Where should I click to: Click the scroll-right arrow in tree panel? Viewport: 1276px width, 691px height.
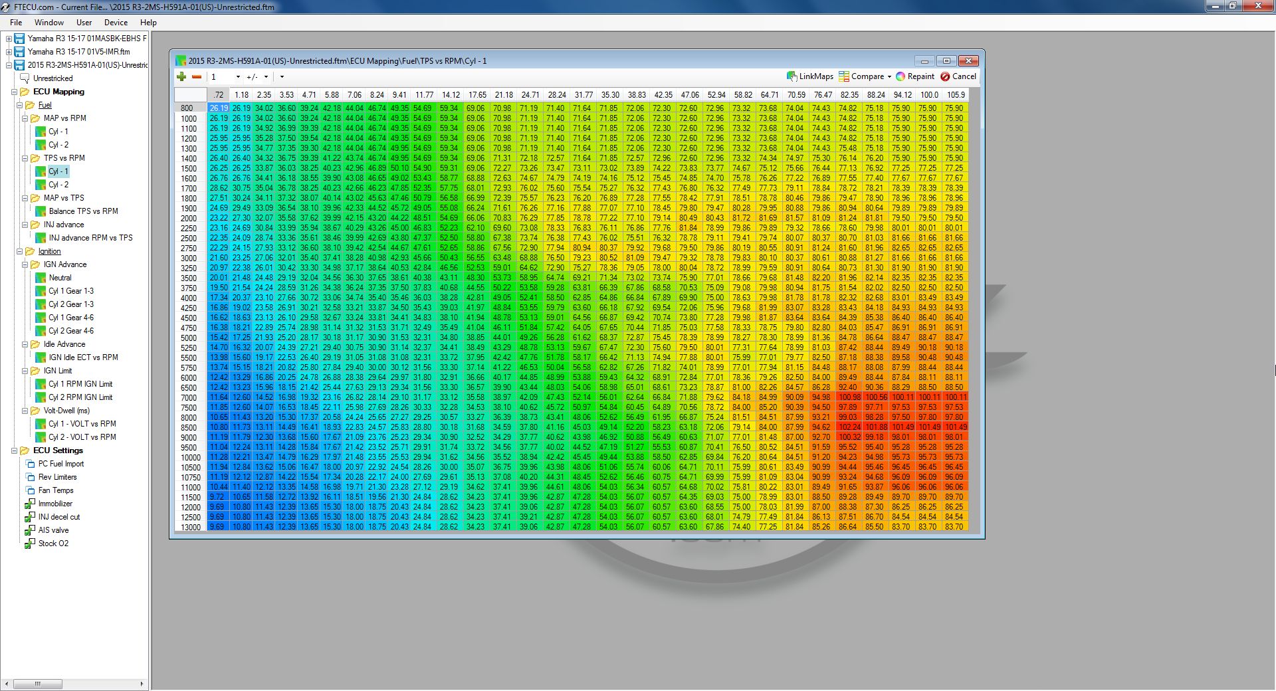(x=141, y=684)
